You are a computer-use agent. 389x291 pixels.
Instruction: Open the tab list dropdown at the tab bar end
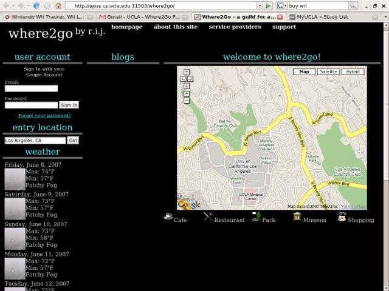[385, 17]
